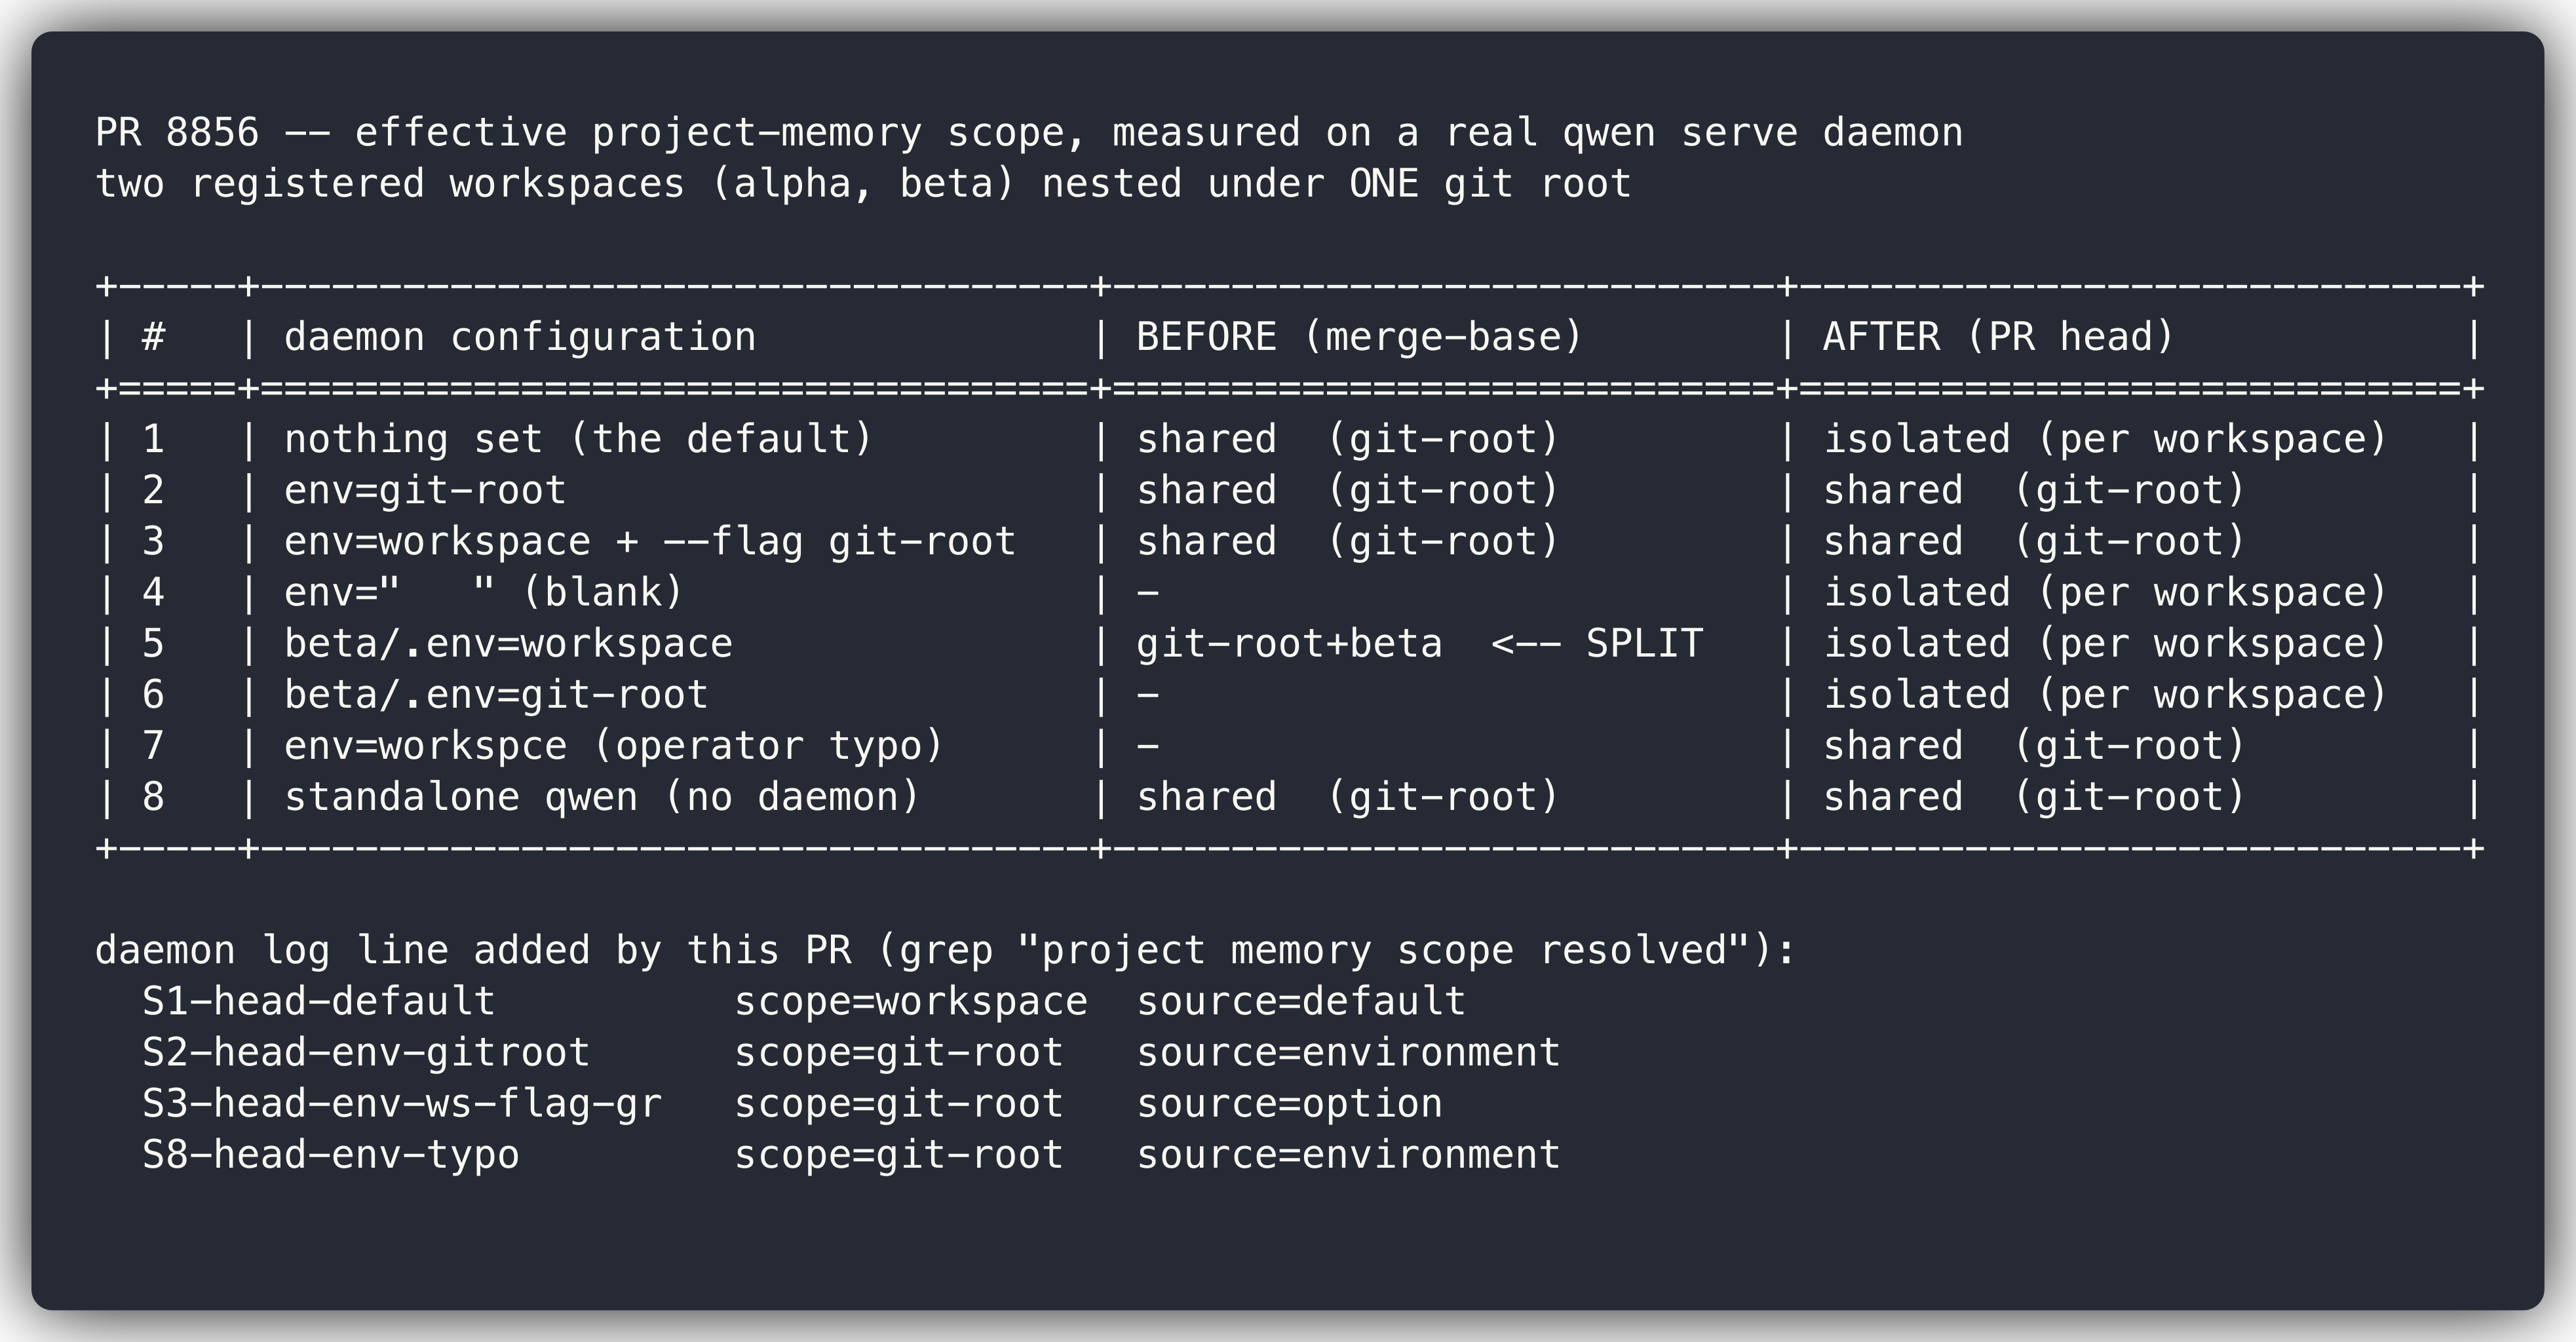Click the 'BEFORE (merge-base)' column header
Screen dimensions: 2576x1342
point(1360,337)
